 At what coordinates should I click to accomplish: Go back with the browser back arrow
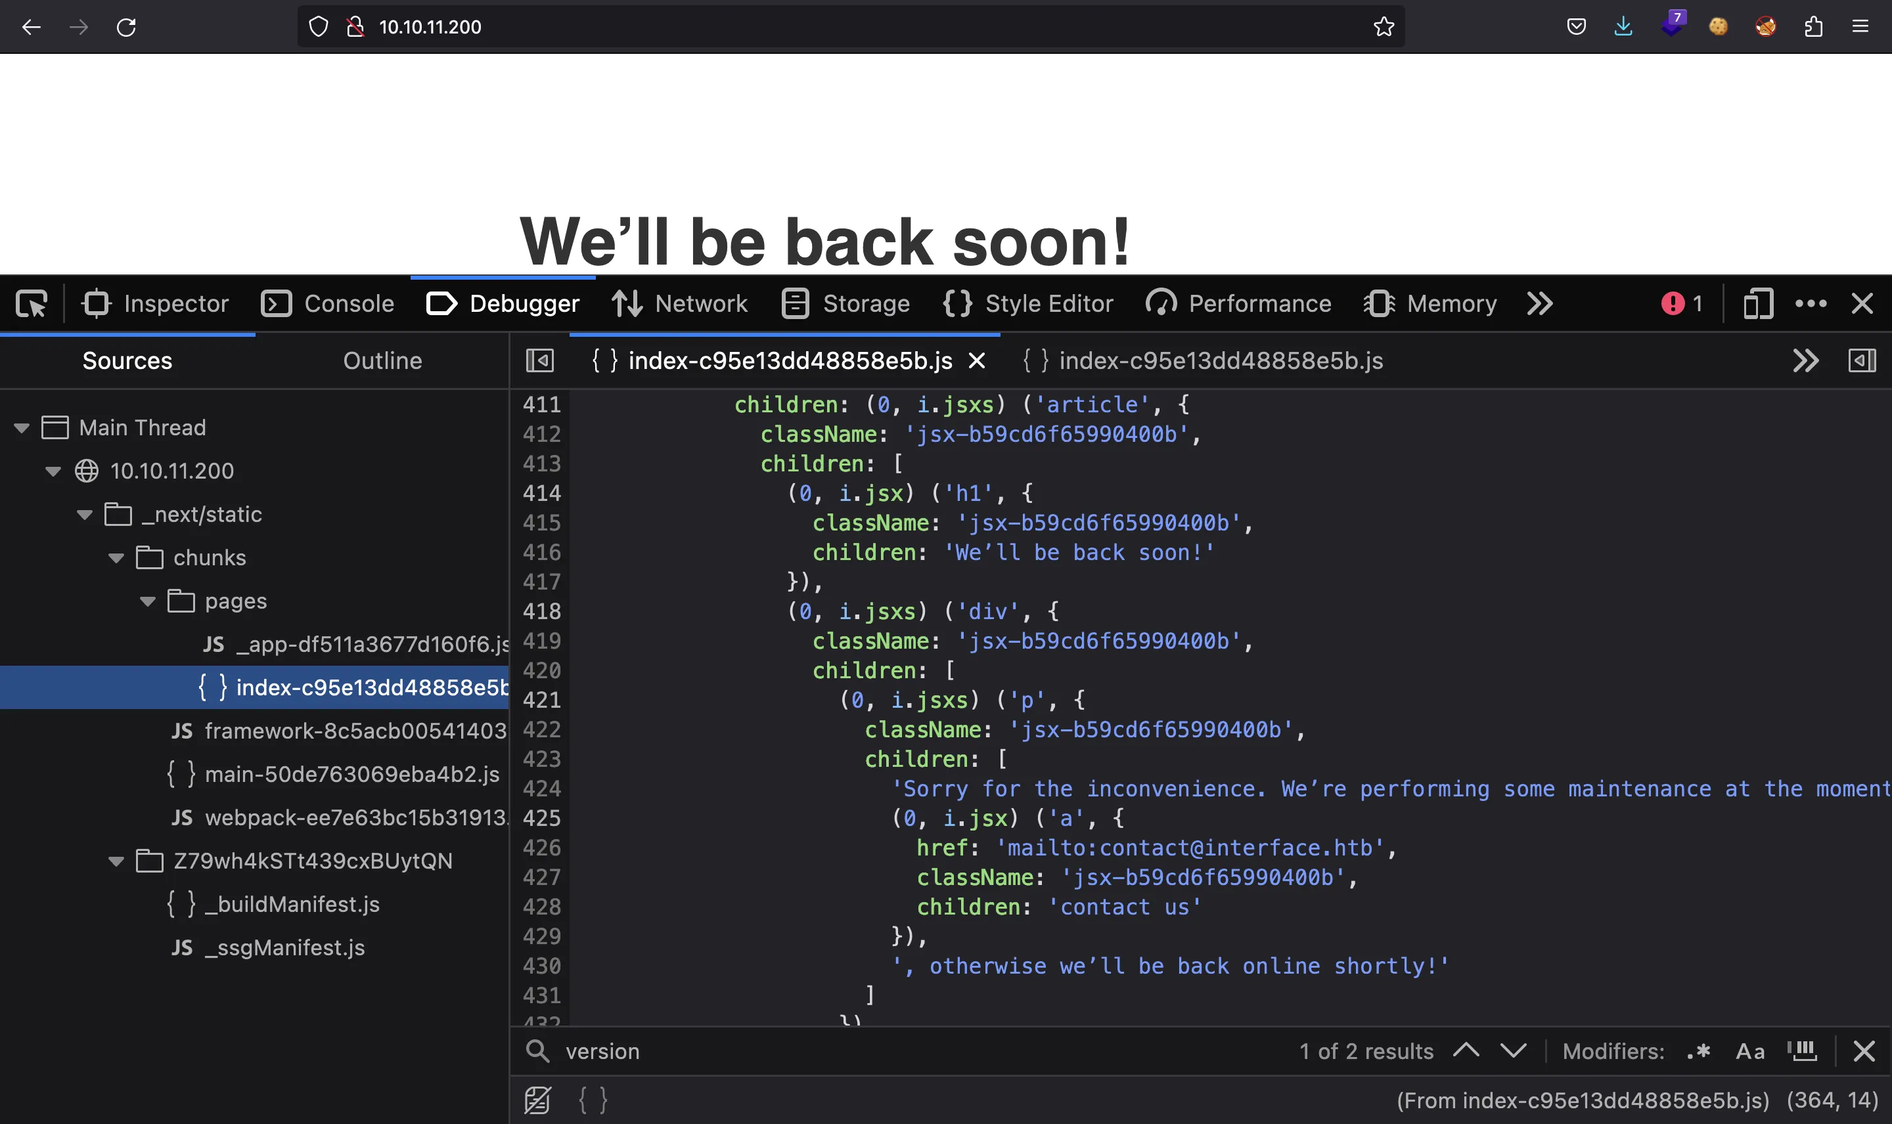[x=31, y=28]
